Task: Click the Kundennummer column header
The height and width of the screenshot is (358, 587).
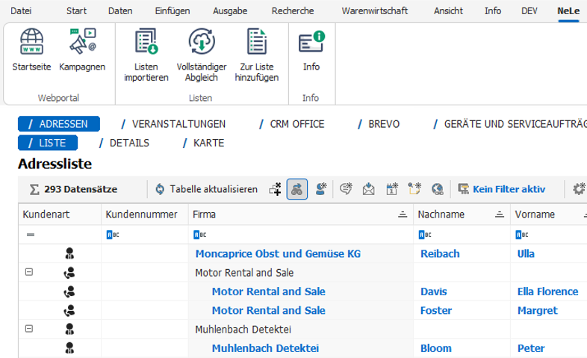Action: pyautogui.click(x=145, y=215)
